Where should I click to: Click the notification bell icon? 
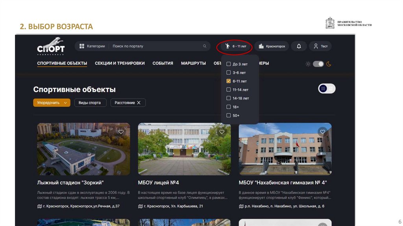[299, 46]
